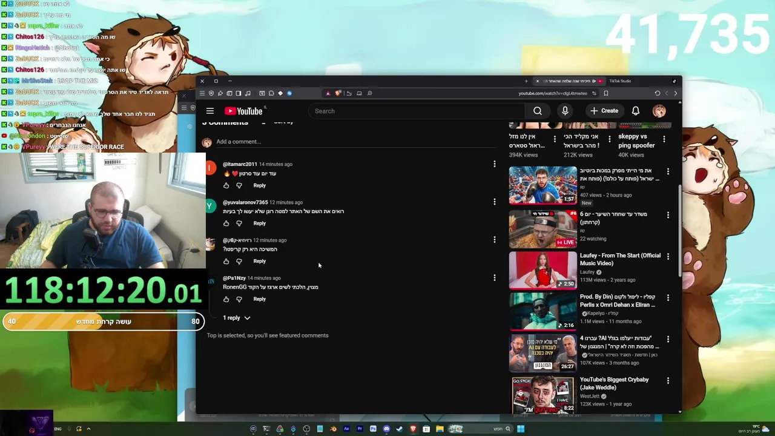Click the YouTube search magnifier button
This screenshot has width=775, height=436.
(538, 111)
